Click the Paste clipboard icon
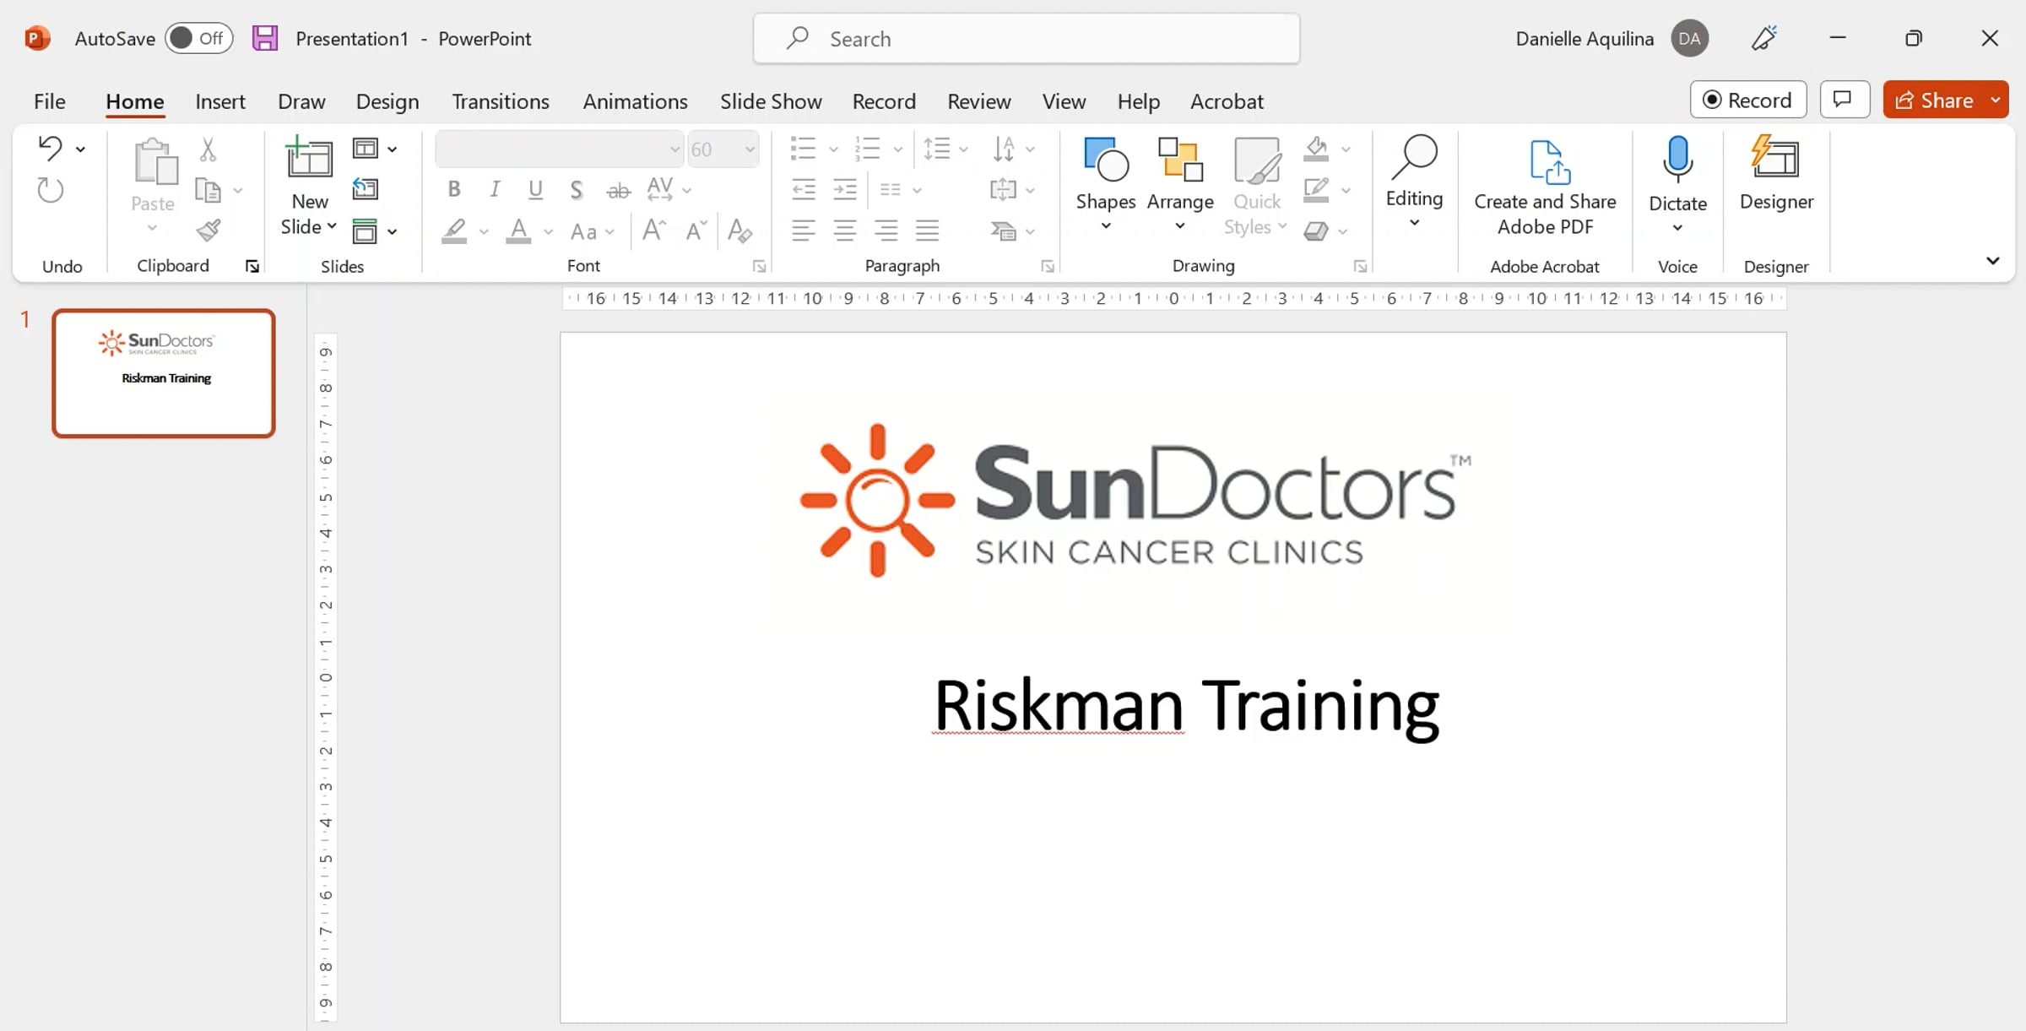 click(x=155, y=162)
